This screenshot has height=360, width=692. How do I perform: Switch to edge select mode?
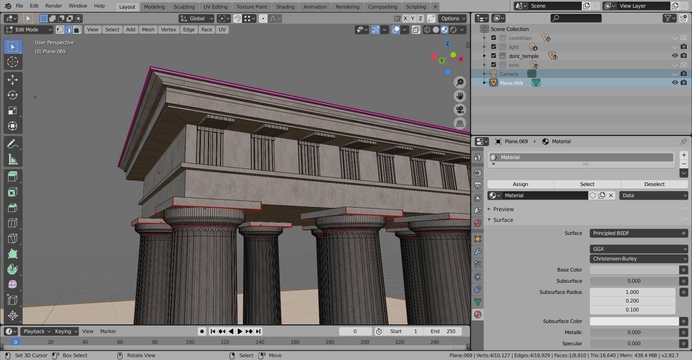point(68,29)
